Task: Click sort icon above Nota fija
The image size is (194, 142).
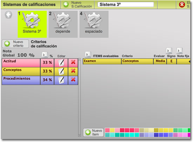Action: click(x=180, y=50)
